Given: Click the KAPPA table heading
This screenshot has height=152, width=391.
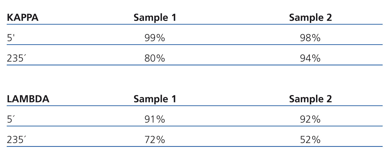Looking at the screenshot, I should click(23, 18).
